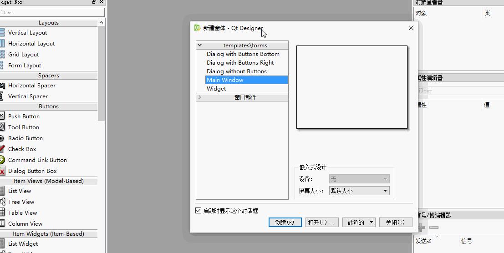Click the 信号 column header
This screenshot has height=253, width=504.
point(466,241)
